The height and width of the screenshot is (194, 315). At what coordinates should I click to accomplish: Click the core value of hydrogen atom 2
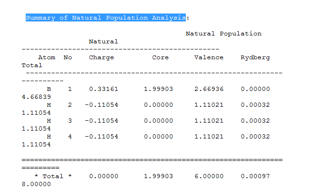(x=158, y=105)
